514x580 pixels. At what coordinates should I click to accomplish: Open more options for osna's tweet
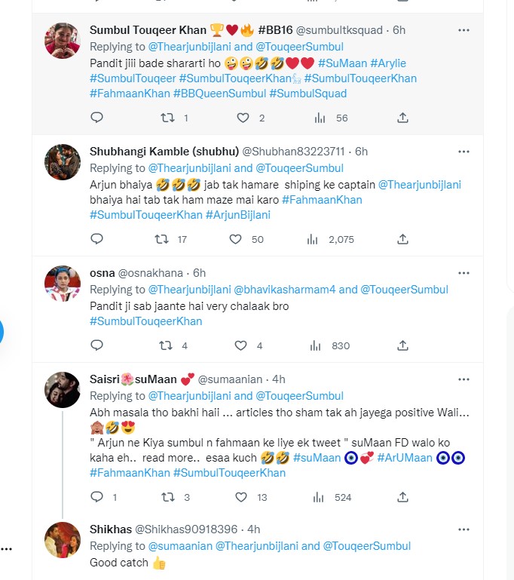[464, 273]
